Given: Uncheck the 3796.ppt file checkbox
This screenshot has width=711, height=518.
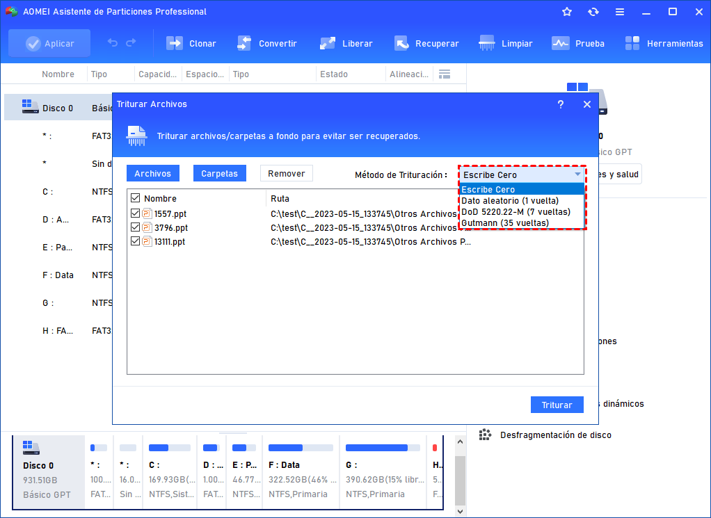Looking at the screenshot, I should [x=135, y=227].
